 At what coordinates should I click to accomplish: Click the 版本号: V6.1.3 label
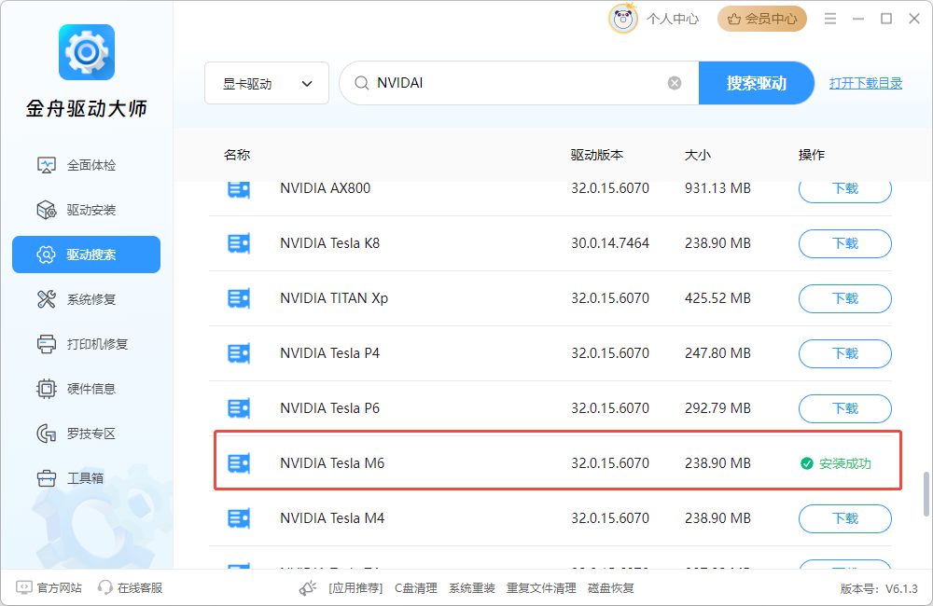click(879, 589)
